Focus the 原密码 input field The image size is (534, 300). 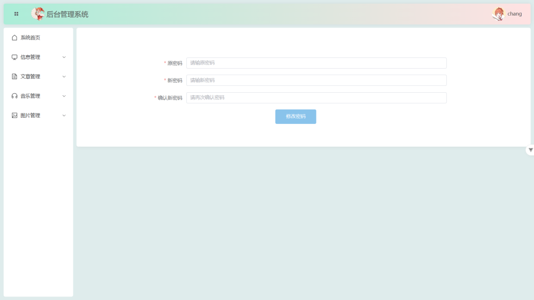(316, 63)
